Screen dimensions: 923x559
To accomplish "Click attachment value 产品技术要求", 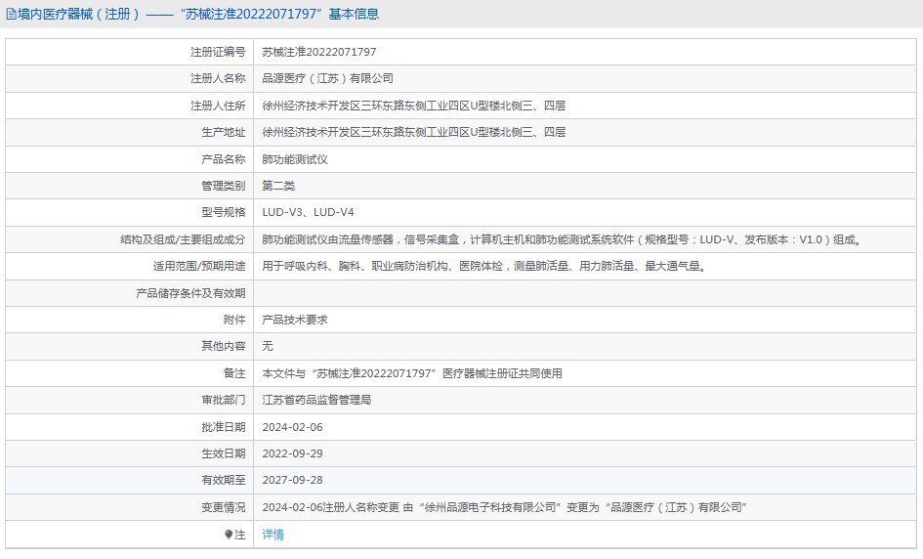I will (295, 320).
